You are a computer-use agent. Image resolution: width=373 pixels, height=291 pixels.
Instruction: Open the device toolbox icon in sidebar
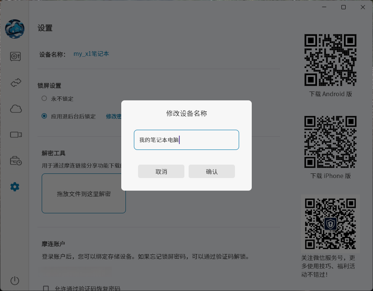(x=15, y=160)
